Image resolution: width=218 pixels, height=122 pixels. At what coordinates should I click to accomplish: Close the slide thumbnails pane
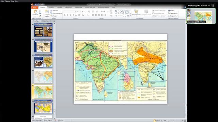[54, 21]
